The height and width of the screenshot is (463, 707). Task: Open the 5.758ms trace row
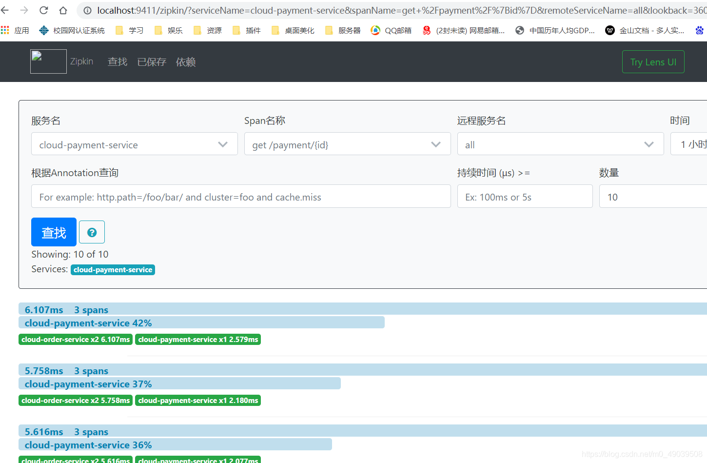coord(363,370)
